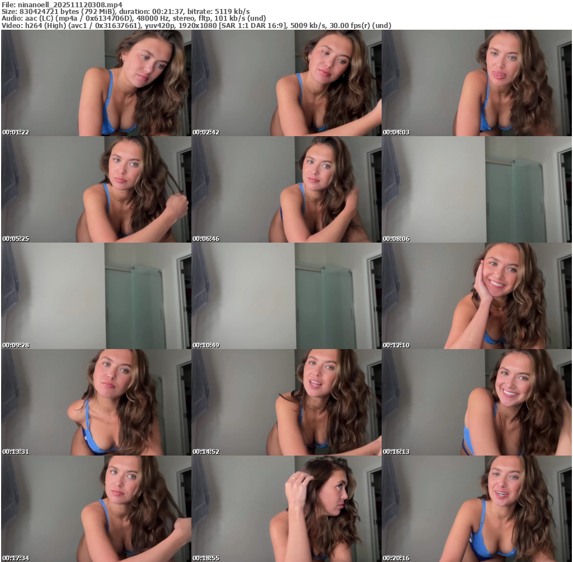
Task: Select the 00:20:16 timestamp label
Action: pos(396,558)
